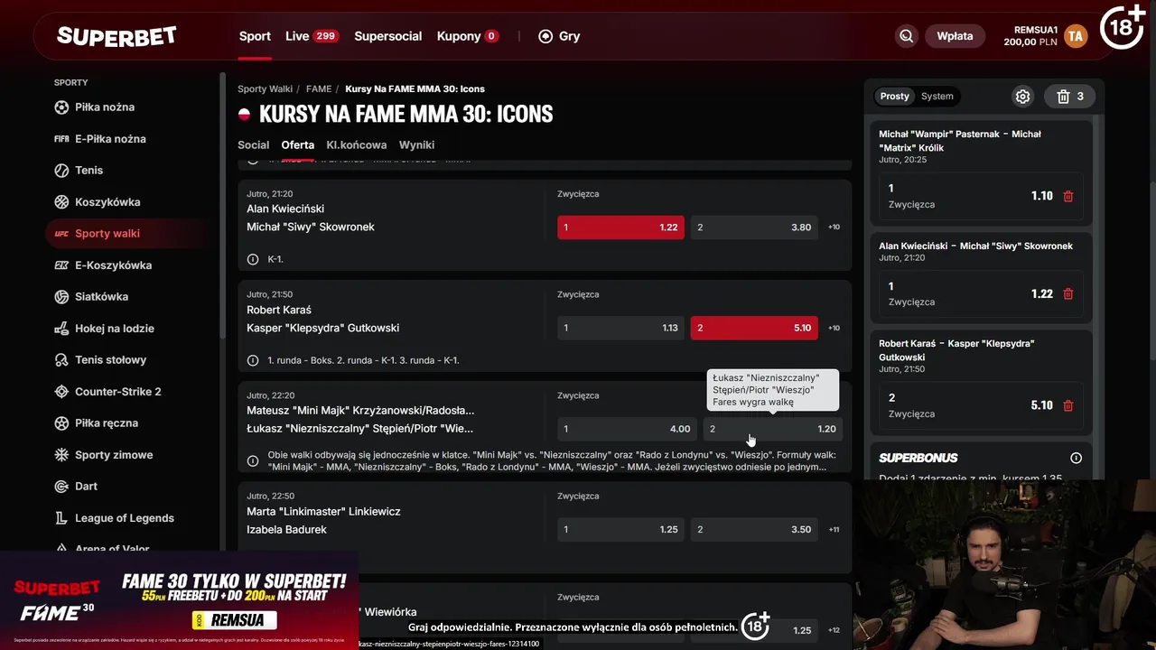Click the search magnifier icon
Viewport: 1156px width, 650px height.
pos(906,36)
